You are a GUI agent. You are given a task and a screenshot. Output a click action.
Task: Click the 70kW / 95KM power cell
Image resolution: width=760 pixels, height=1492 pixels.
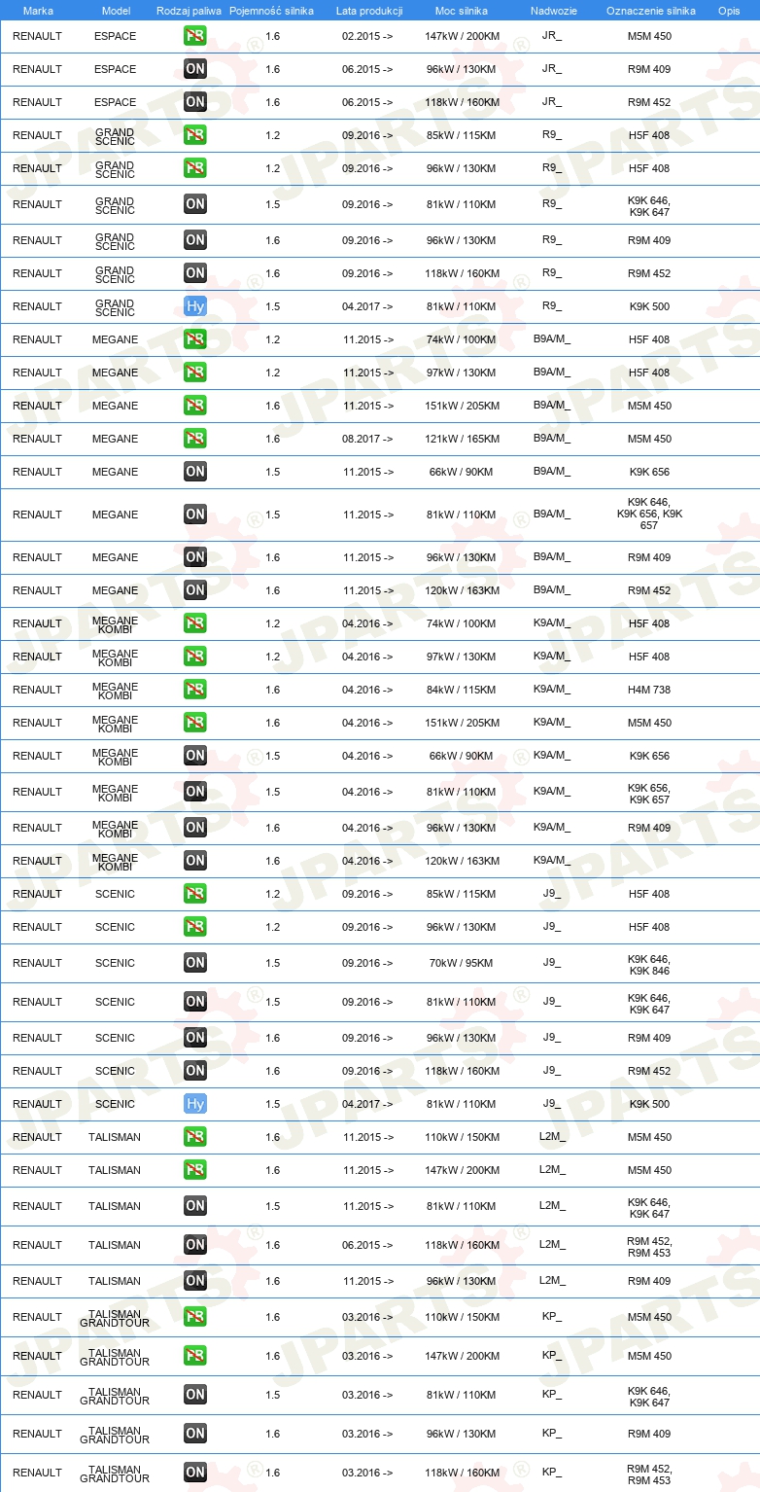click(x=462, y=963)
